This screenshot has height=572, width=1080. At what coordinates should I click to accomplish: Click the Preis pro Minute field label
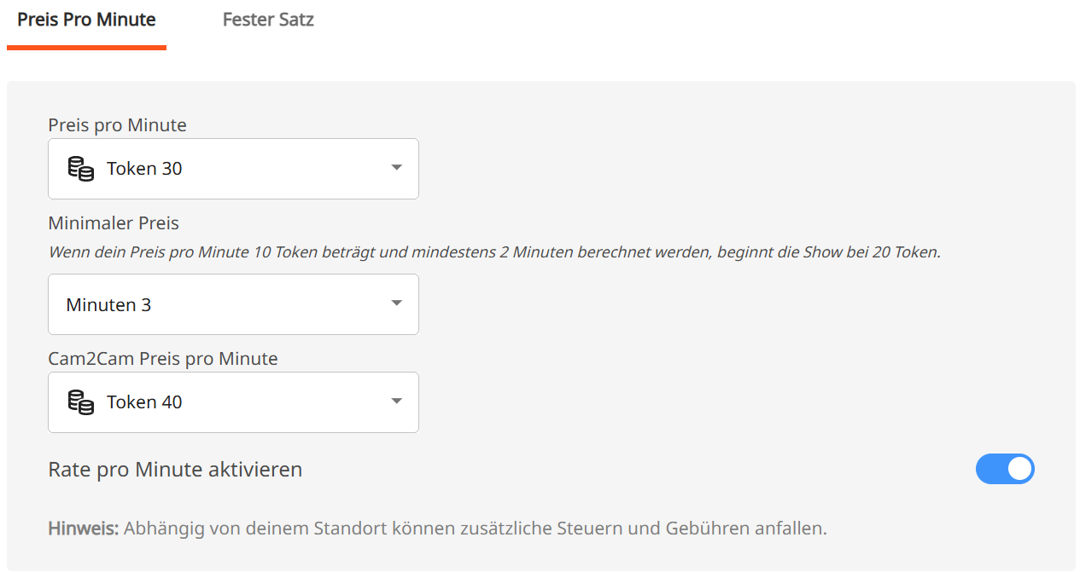tap(117, 125)
